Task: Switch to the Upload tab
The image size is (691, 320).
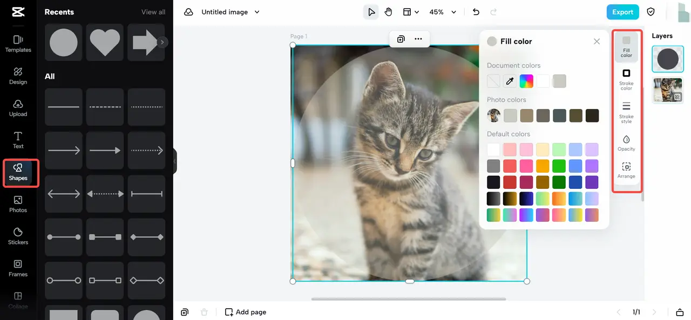Action: pos(18,108)
